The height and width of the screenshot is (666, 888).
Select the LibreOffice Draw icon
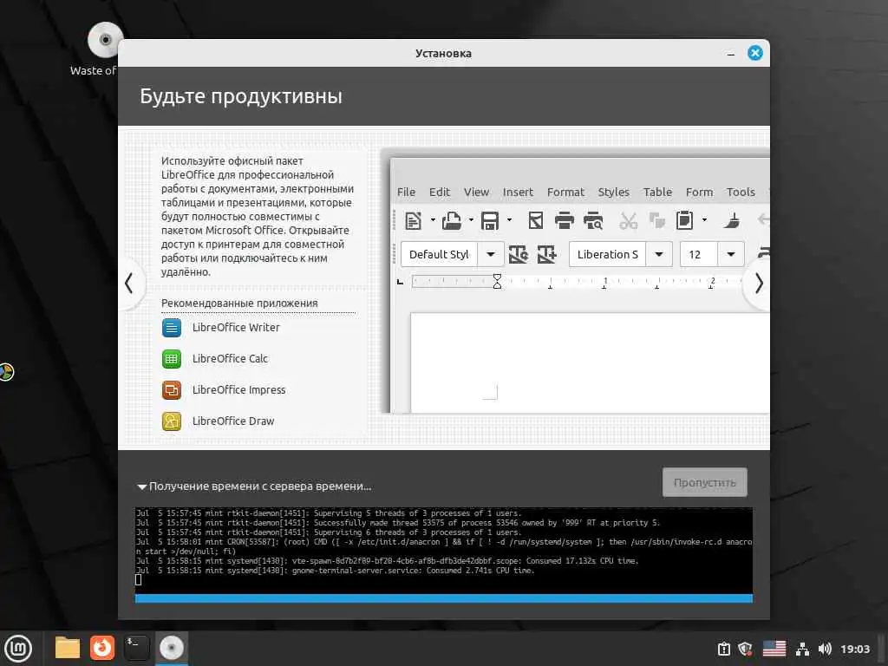(172, 421)
